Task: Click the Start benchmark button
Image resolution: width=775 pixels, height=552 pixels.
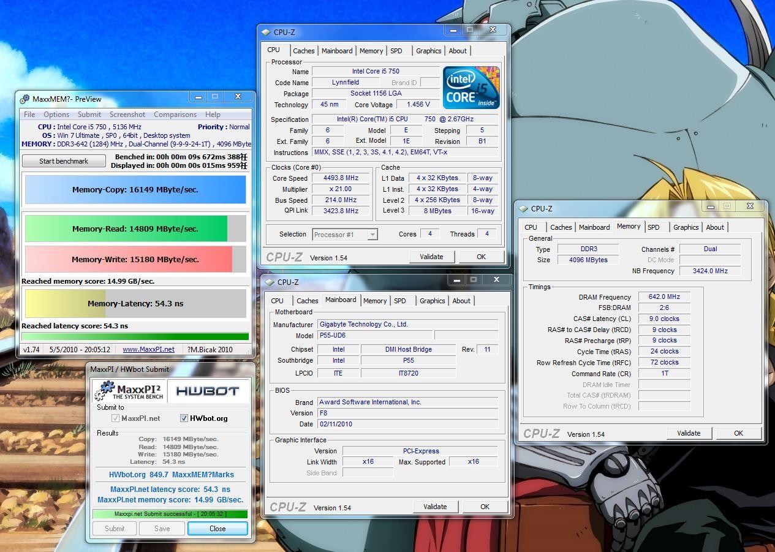Action: point(64,161)
